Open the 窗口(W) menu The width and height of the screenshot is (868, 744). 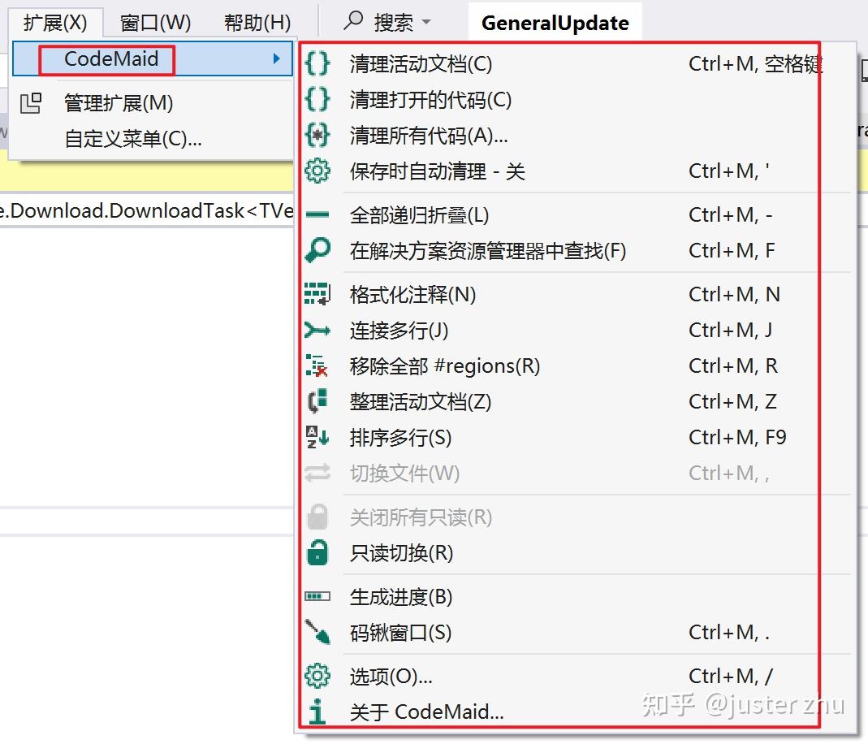point(154,22)
